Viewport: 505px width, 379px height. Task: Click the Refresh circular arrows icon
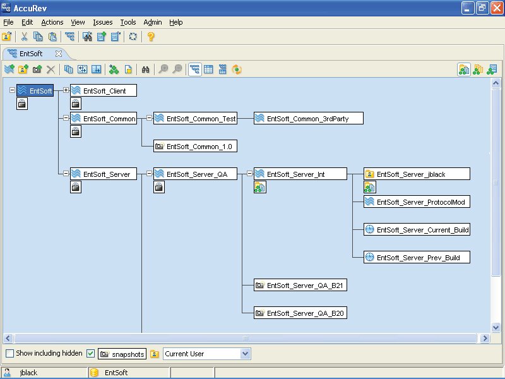[133, 37]
